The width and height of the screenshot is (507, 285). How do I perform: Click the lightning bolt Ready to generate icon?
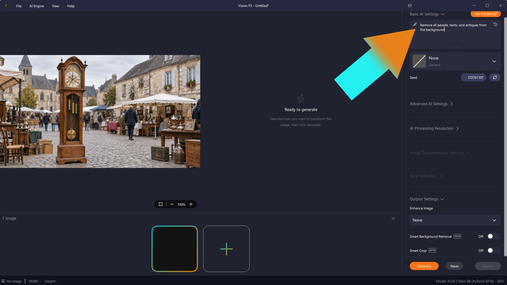point(301,99)
